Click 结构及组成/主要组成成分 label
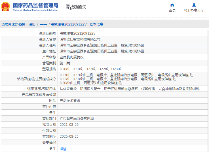 tap(36, 79)
